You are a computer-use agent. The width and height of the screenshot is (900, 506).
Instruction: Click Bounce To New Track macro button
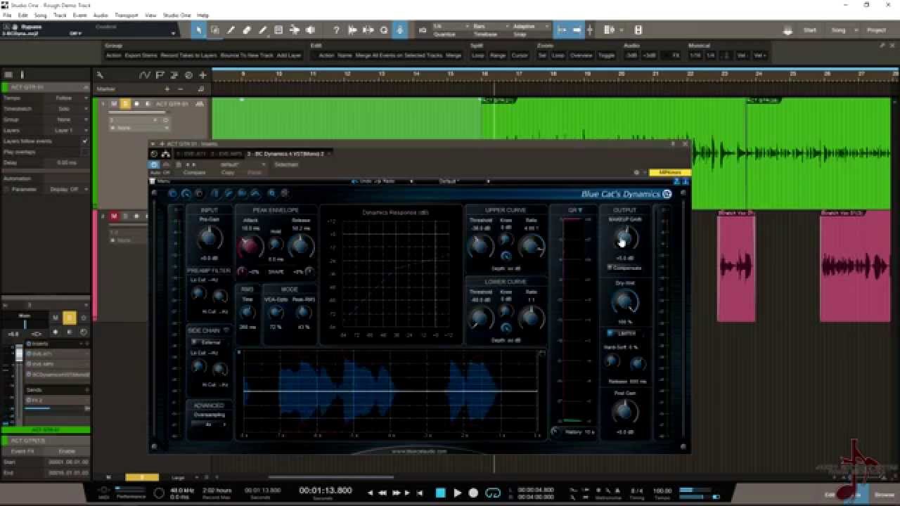[247, 56]
